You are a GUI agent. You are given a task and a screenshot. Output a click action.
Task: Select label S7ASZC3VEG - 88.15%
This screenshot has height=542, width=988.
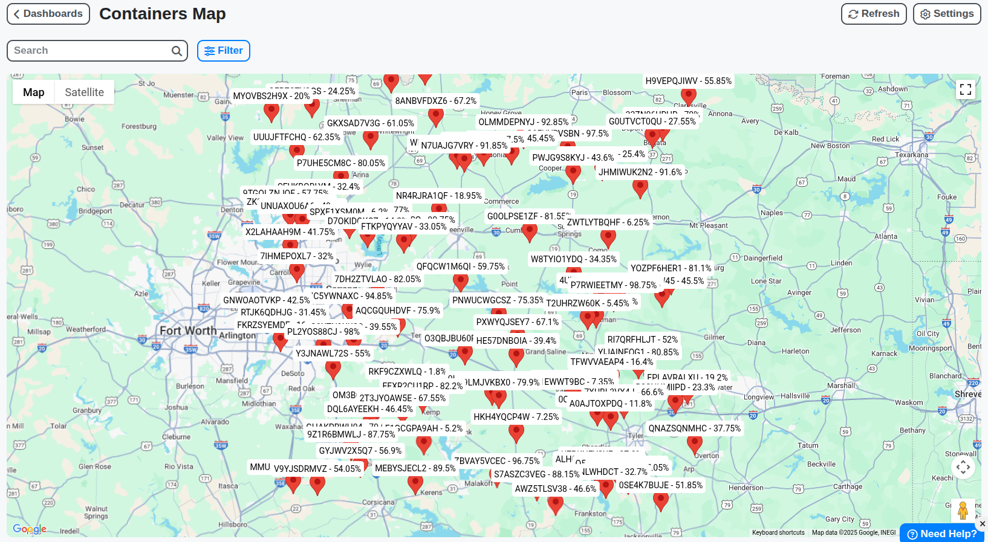tap(537, 474)
